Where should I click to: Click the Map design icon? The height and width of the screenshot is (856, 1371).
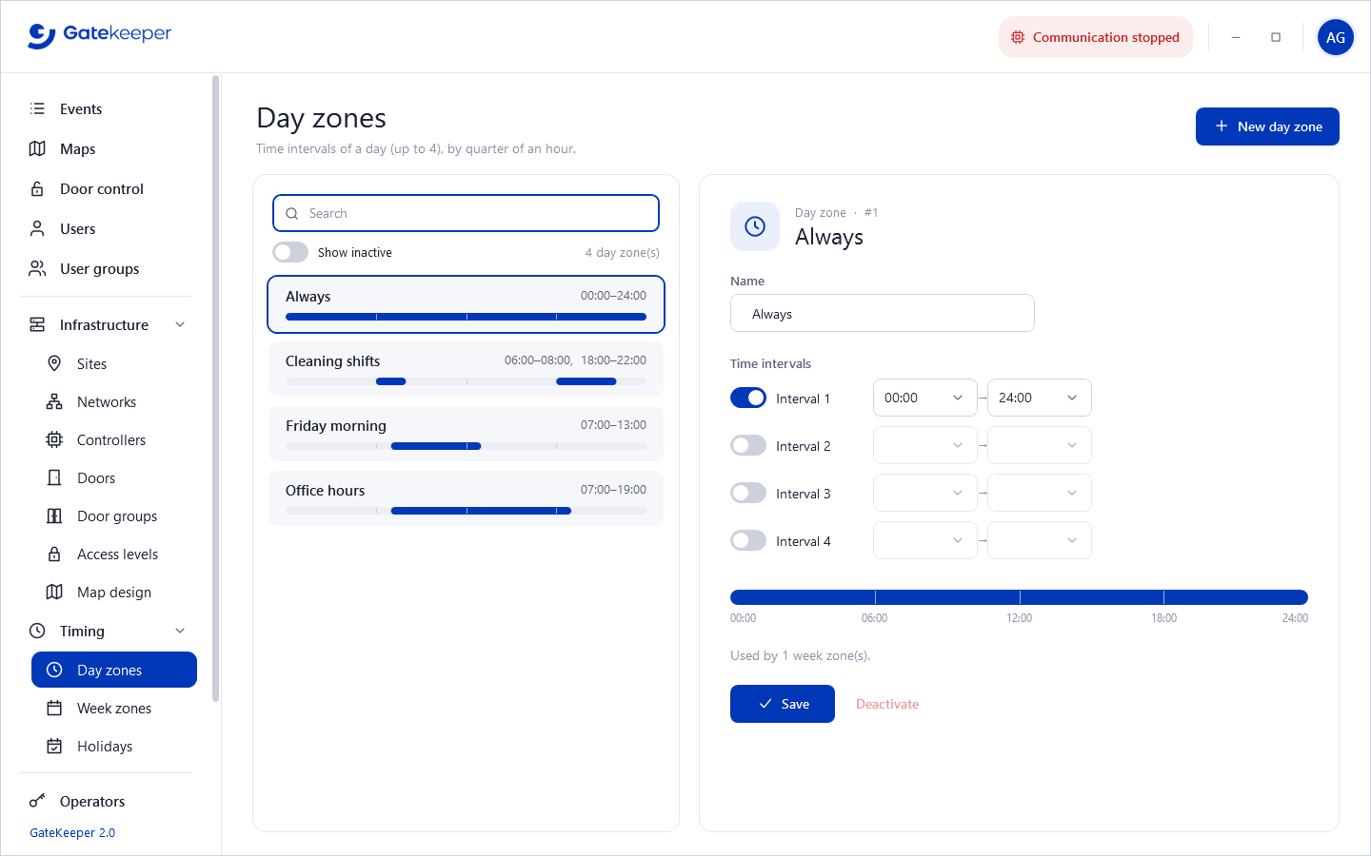pyautogui.click(x=54, y=592)
